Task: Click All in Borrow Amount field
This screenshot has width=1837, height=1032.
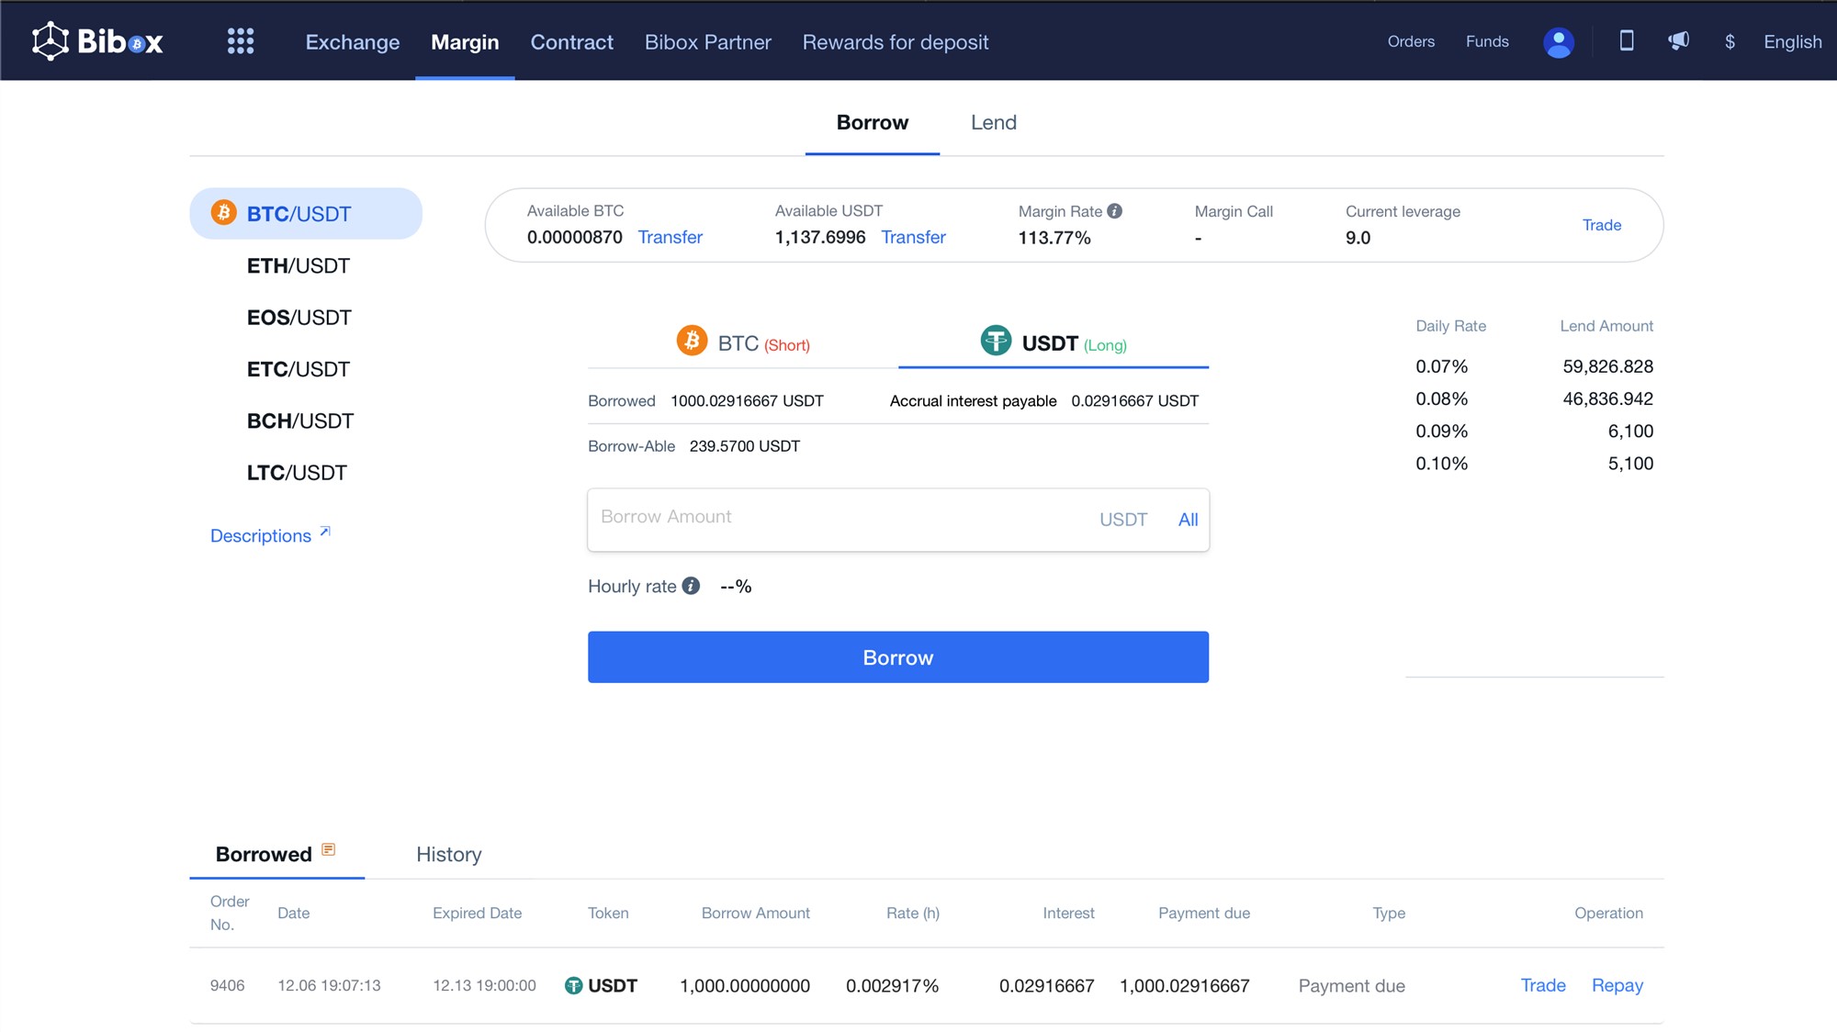Action: [x=1188, y=520]
